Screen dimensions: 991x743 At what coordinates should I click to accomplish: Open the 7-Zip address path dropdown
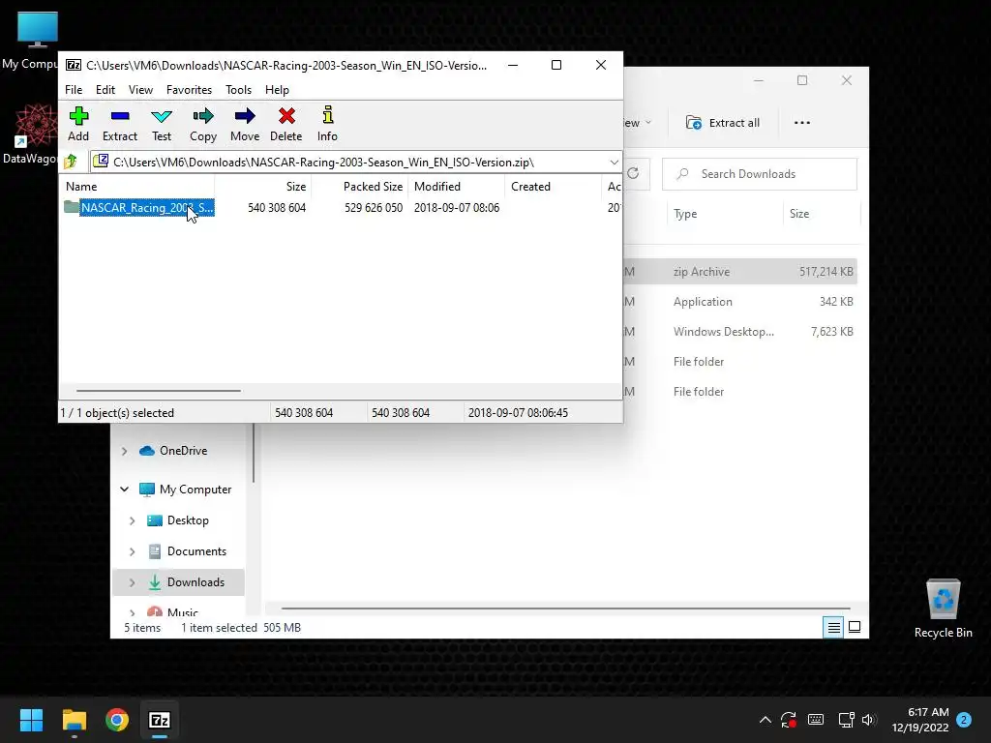pos(614,163)
